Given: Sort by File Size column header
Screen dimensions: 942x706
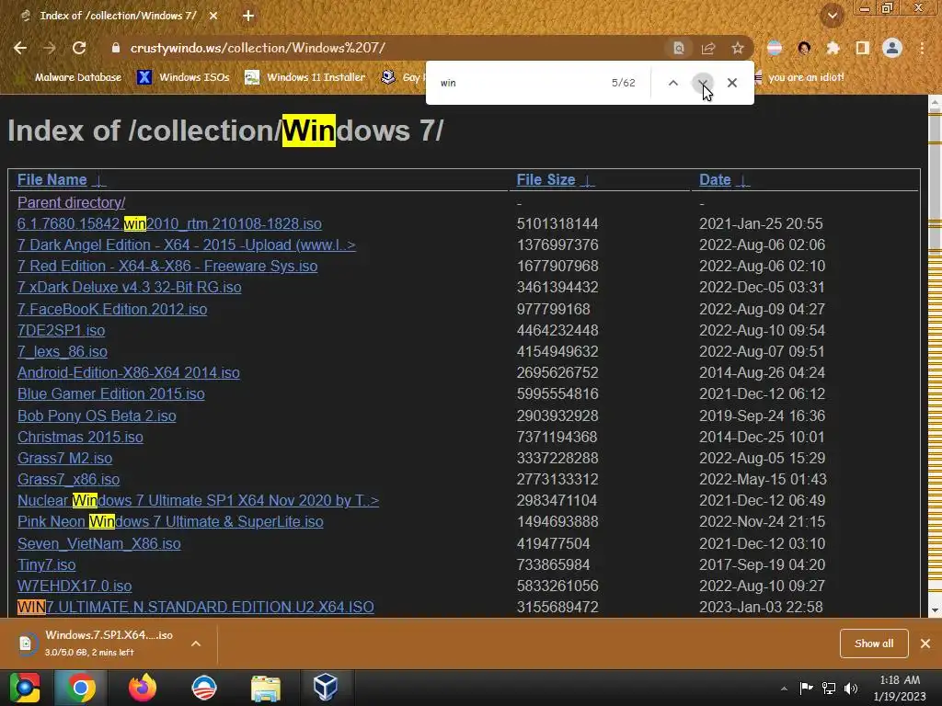Looking at the screenshot, I should 546,179.
